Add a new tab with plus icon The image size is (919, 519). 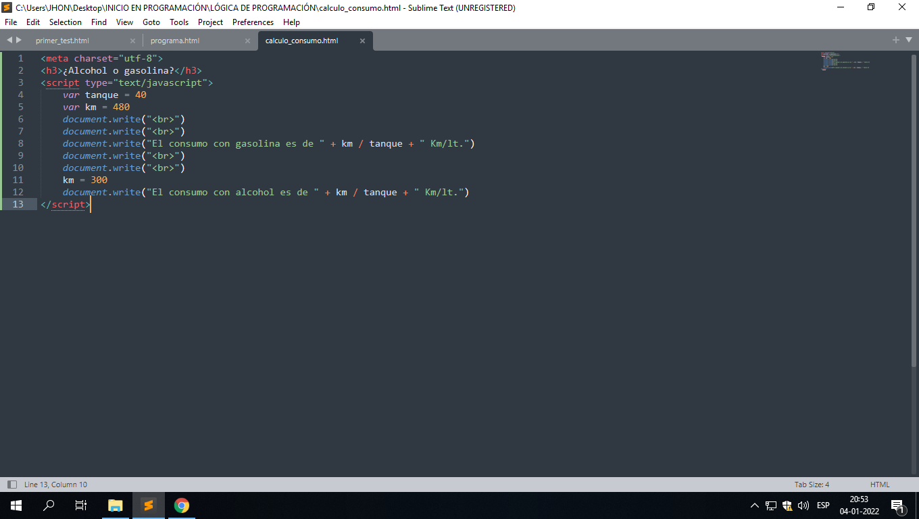[896, 40]
